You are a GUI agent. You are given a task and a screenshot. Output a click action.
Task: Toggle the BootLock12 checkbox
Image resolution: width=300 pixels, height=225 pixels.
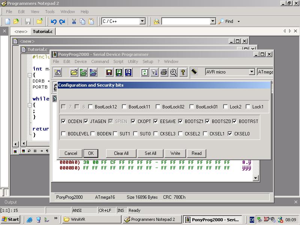(x=90, y=106)
